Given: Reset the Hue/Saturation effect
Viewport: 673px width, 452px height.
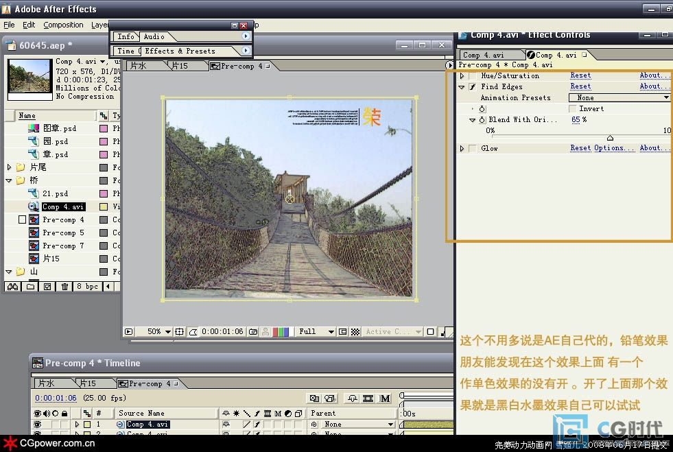Looking at the screenshot, I should coord(580,75).
